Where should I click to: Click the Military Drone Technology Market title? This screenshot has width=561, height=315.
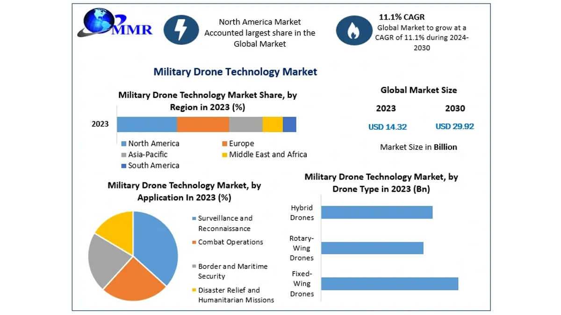pyautogui.click(x=235, y=72)
